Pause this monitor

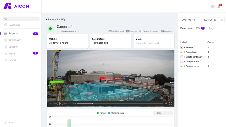point(149,31)
